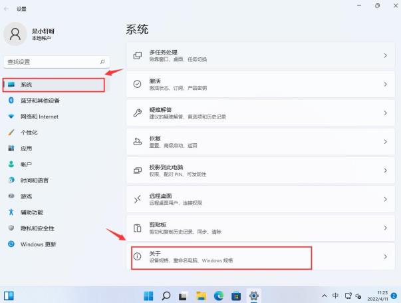Open File Explorer from taskbar
The height and width of the screenshot is (303, 401).
pos(201,296)
